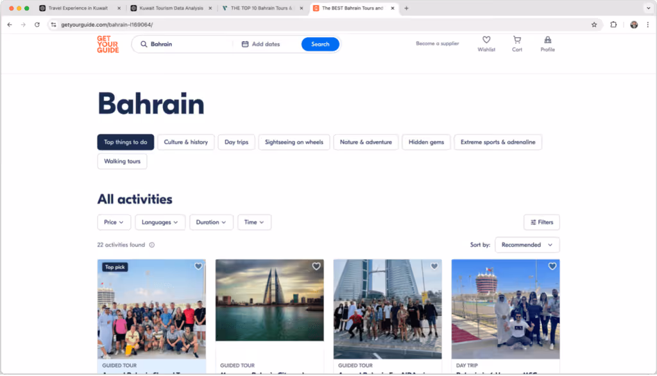Open the Profile icon

548,40
